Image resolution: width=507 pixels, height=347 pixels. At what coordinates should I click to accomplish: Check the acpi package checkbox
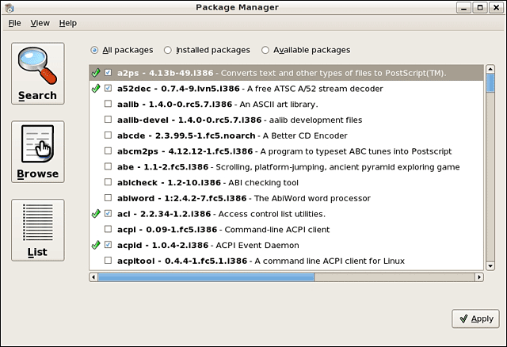108,229
